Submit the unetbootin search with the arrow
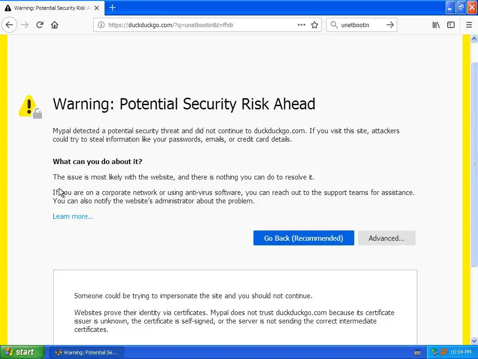The width and height of the screenshot is (478, 359). 390,25
